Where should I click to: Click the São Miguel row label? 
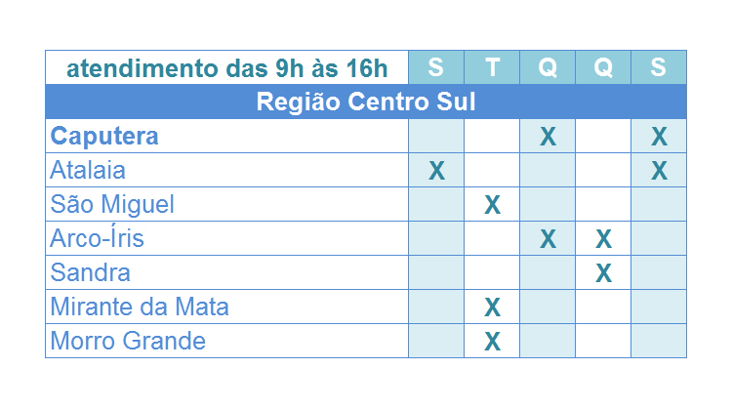click(112, 205)
